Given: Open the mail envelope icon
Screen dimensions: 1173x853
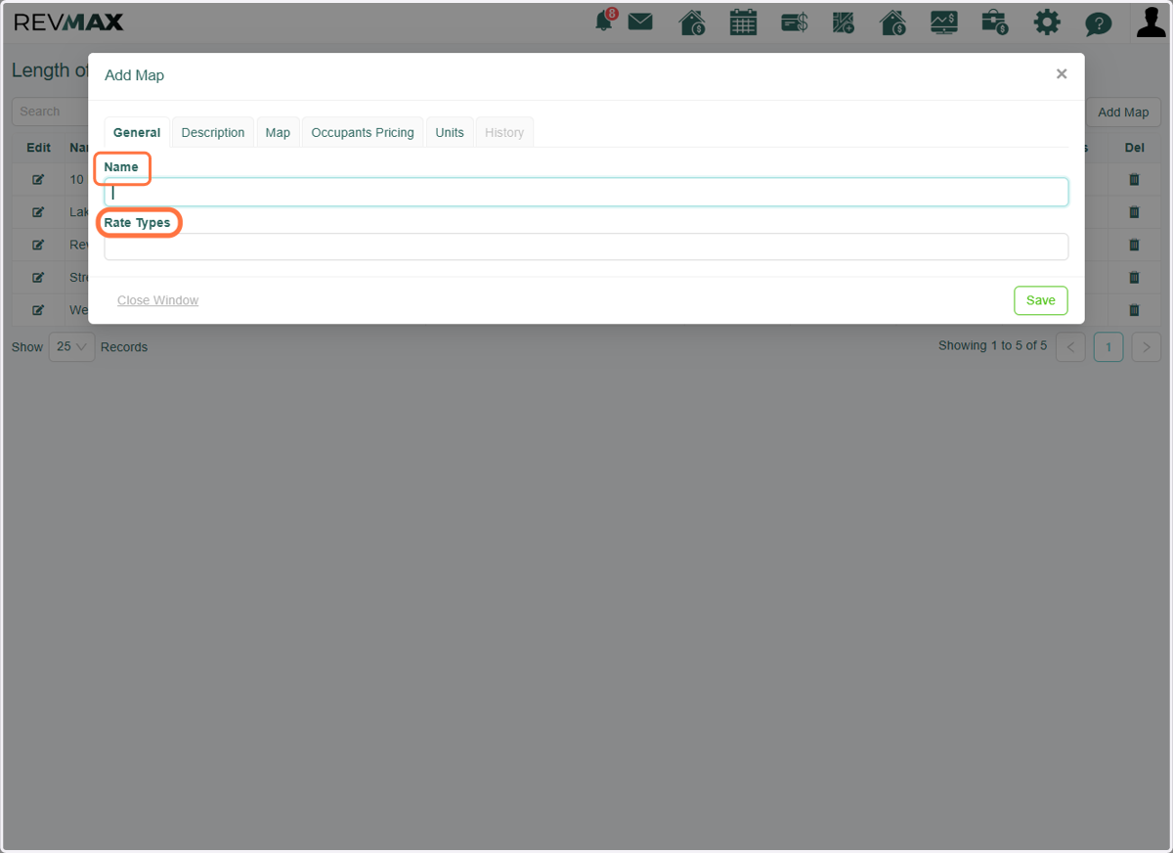Looking at the screenshot, I should [640, 22].
